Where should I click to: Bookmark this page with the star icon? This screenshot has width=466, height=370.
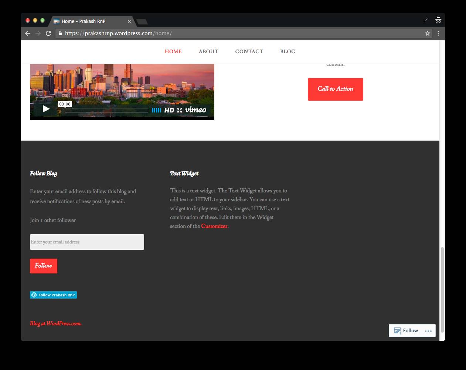[x=428, y=33]
